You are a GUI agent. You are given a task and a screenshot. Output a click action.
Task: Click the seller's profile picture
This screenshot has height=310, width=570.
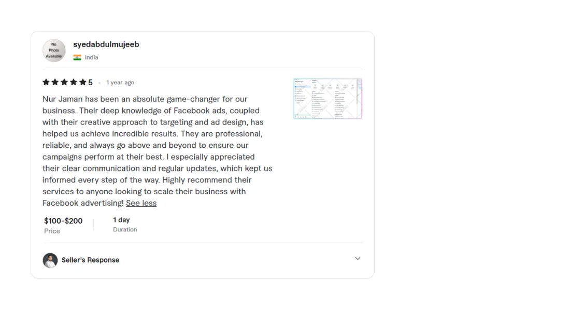pos(50,260)
